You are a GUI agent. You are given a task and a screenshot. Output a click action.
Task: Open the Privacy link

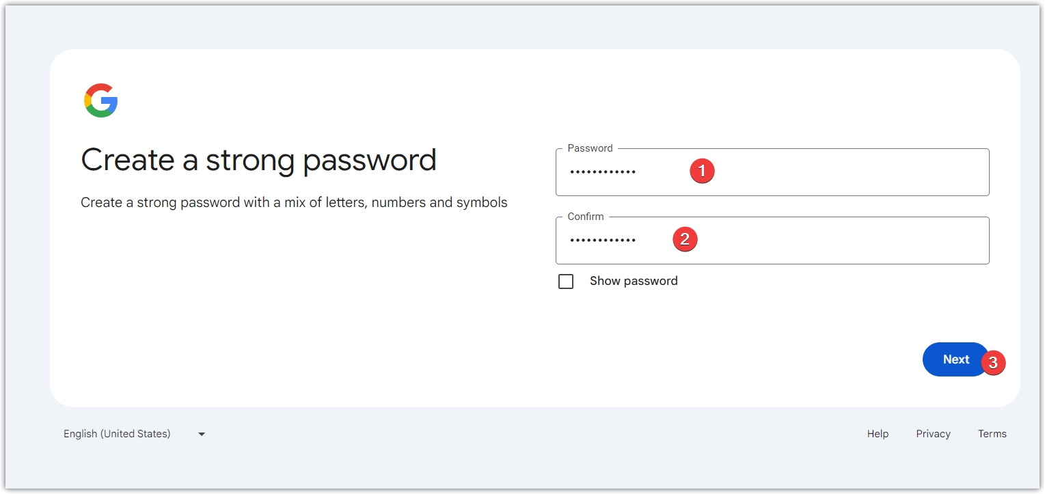tap(933, 434)
